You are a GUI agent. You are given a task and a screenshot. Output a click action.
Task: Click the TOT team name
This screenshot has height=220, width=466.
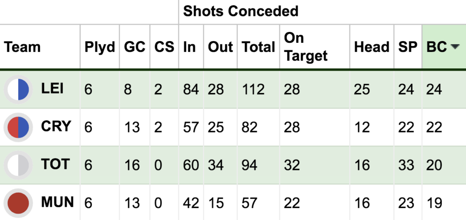[x=55, y=164]
